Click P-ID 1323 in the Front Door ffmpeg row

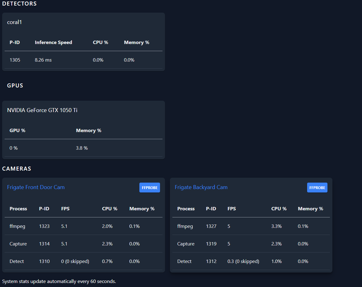pyautogui.click(x=44, y=226)
